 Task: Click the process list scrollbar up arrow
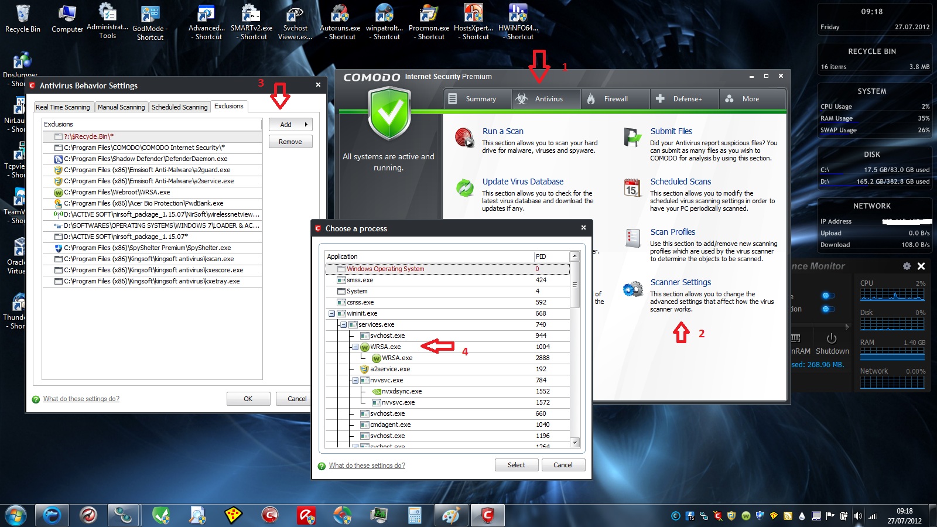[x=574, y=256]
